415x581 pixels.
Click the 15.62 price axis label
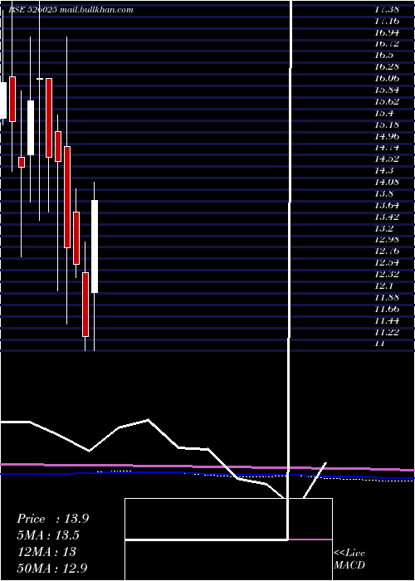click(387, 101)
